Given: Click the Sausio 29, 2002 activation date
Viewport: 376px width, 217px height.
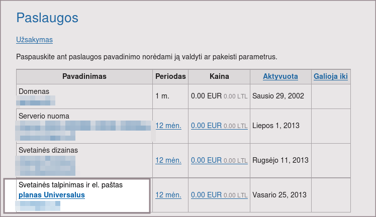Looking at the screenshot, I should (x=278, y=95).
